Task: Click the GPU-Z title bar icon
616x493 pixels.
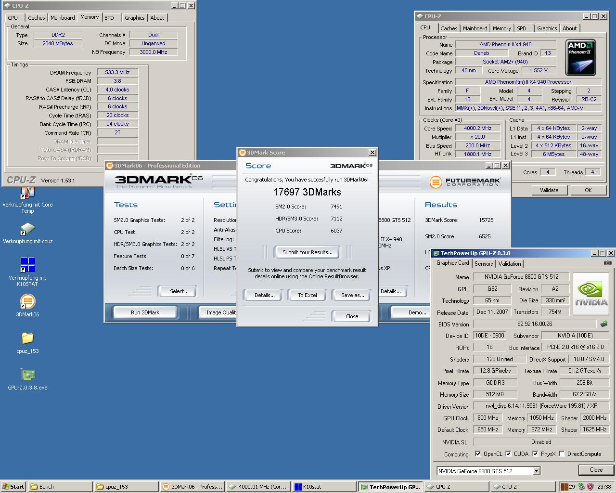Action: coord(436,253)
